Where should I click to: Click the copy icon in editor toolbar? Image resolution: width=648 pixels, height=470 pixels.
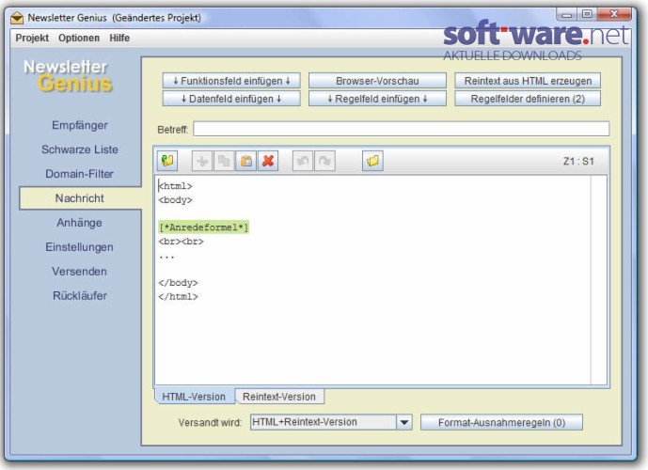pyautogui.click(x=224, y=161)
